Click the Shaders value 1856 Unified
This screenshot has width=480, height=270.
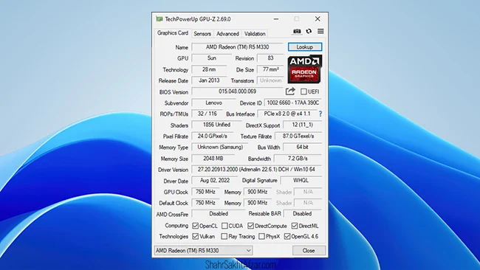coord(216,125)
